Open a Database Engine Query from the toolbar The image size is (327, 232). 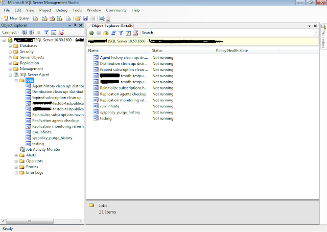tap(35, 18)
